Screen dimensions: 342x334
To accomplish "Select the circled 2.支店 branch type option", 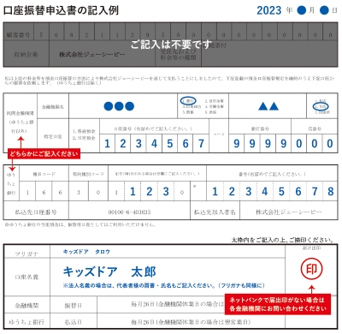I will (x=321, y=106).
